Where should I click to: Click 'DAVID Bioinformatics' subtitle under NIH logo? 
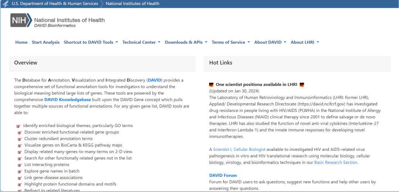[55, 26]
